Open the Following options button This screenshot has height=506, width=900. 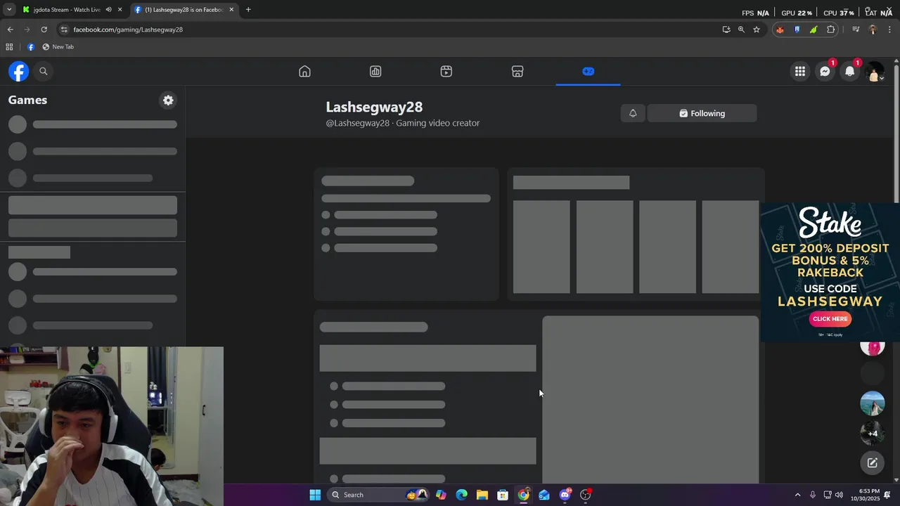click(702, 113)
